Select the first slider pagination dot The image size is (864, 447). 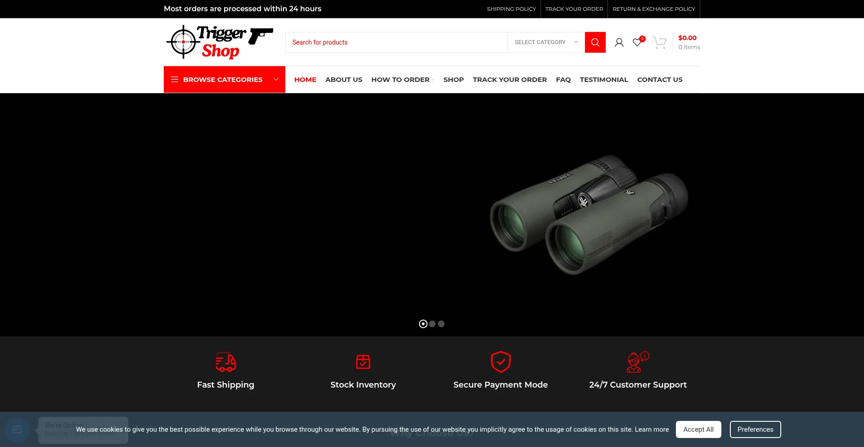pyautogui.click(x=423, y=324)
